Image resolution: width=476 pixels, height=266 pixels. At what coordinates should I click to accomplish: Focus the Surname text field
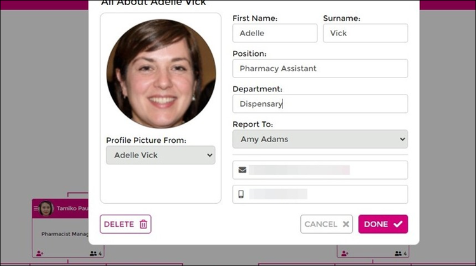click(365, 33)
